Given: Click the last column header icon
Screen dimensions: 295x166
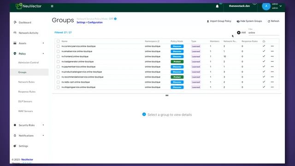Looking at the screenshot, I should [264, 41].
